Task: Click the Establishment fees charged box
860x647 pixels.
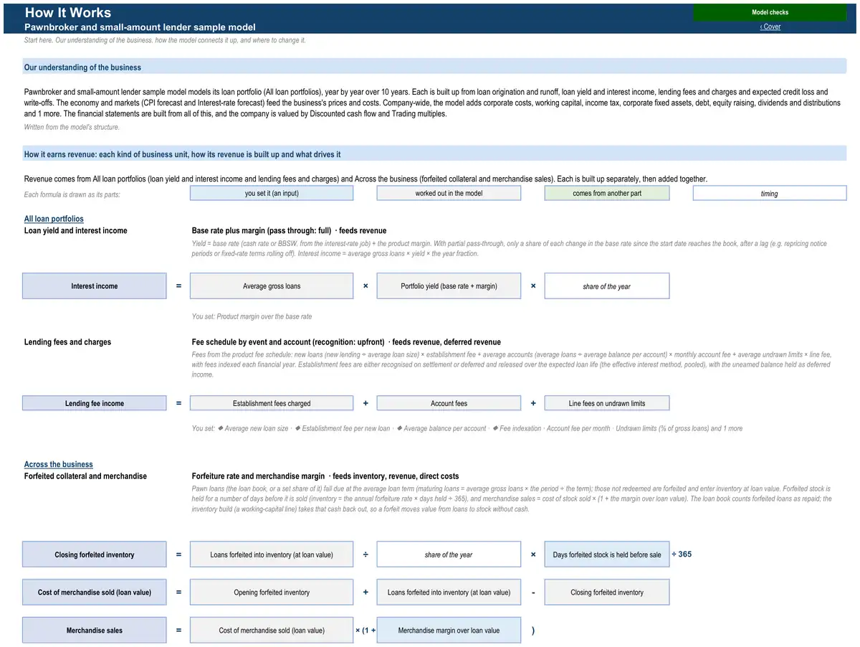Action: coord(272,403)
